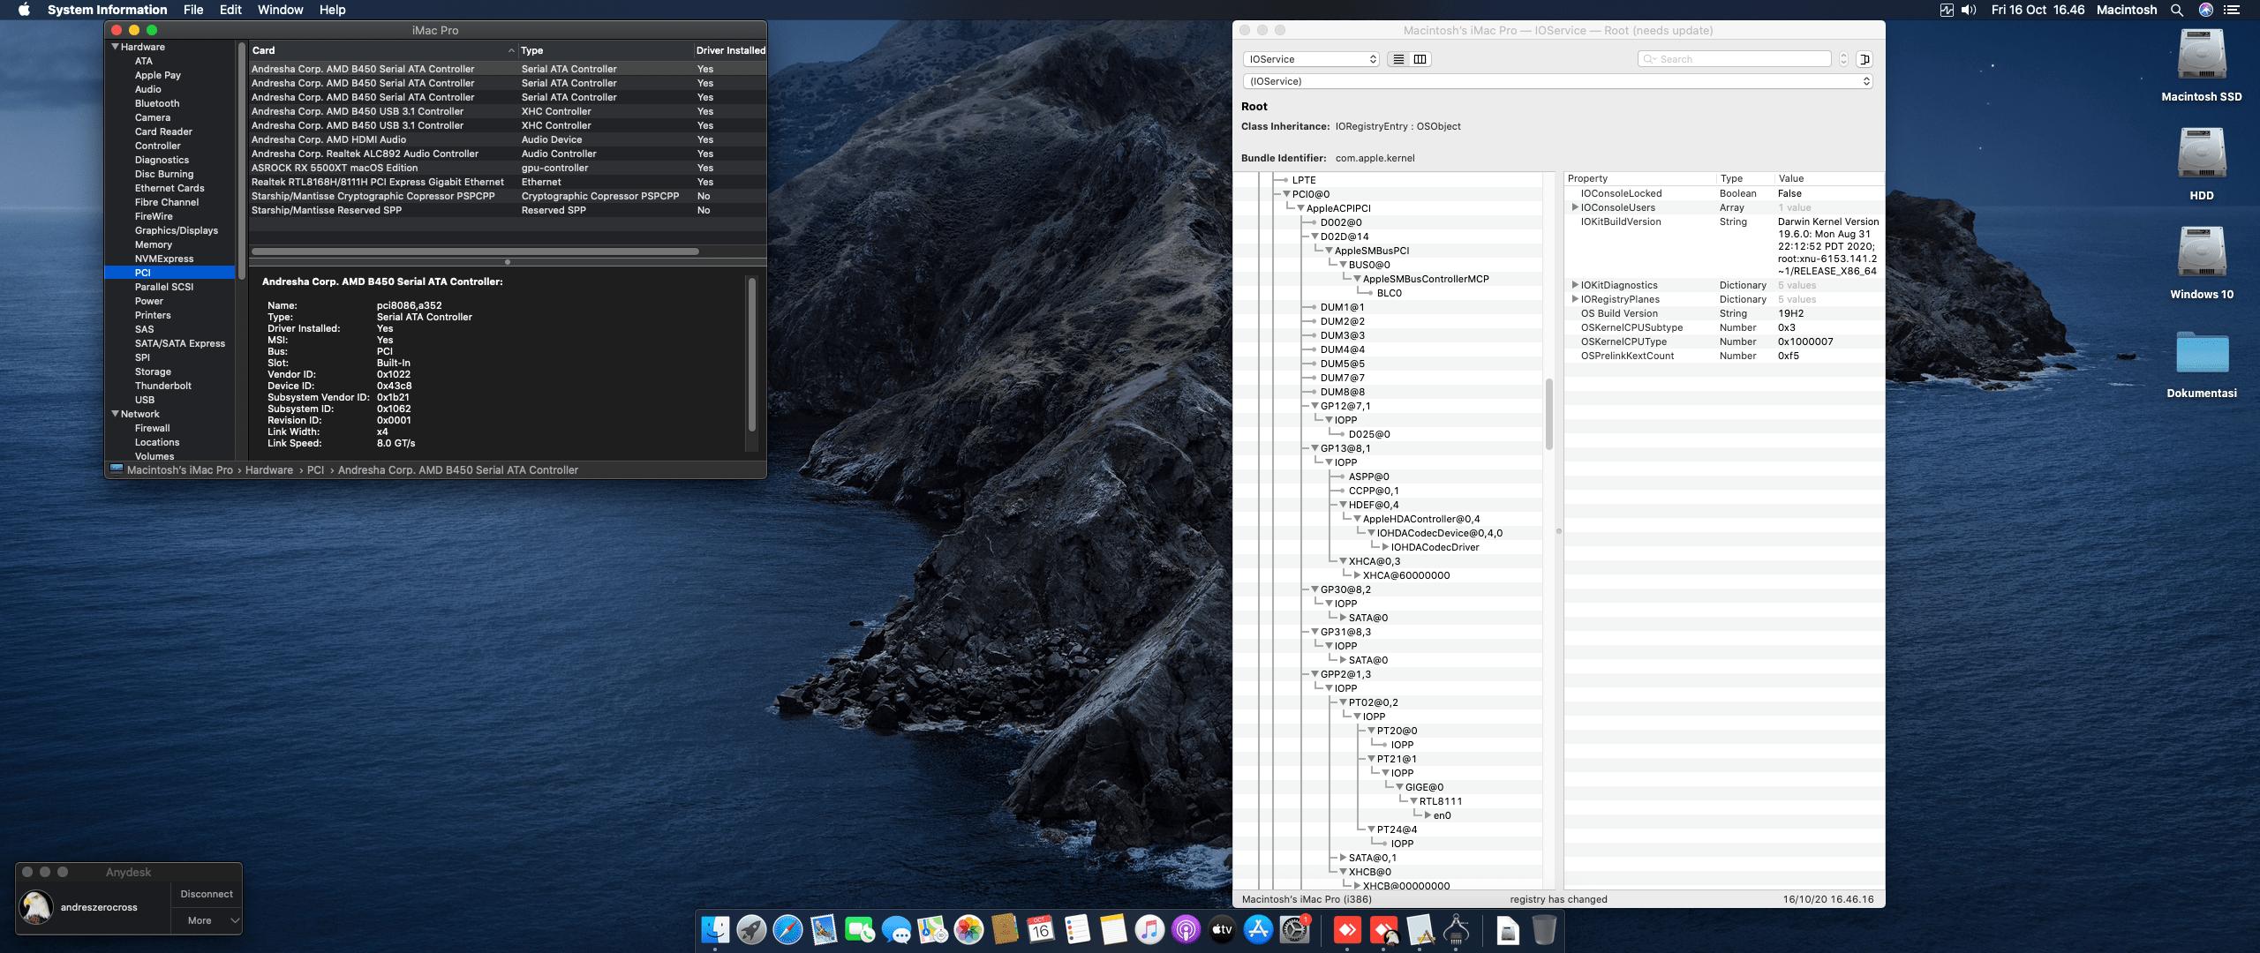
Task: Disconnect the AnyDesk session
Action: 207,894
